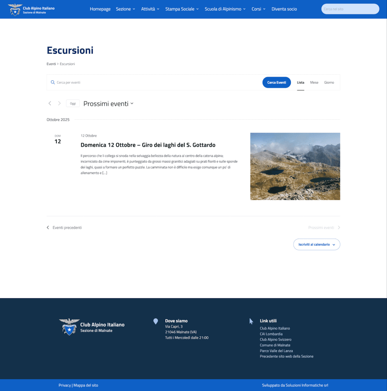Click the Cerca Eventi button
This screenshot has width=387, height=391.
pyautogui.click(x=276, y=82)
